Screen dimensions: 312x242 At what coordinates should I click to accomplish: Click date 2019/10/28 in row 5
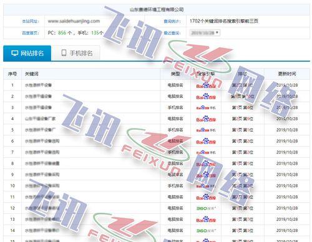[287, 130]
